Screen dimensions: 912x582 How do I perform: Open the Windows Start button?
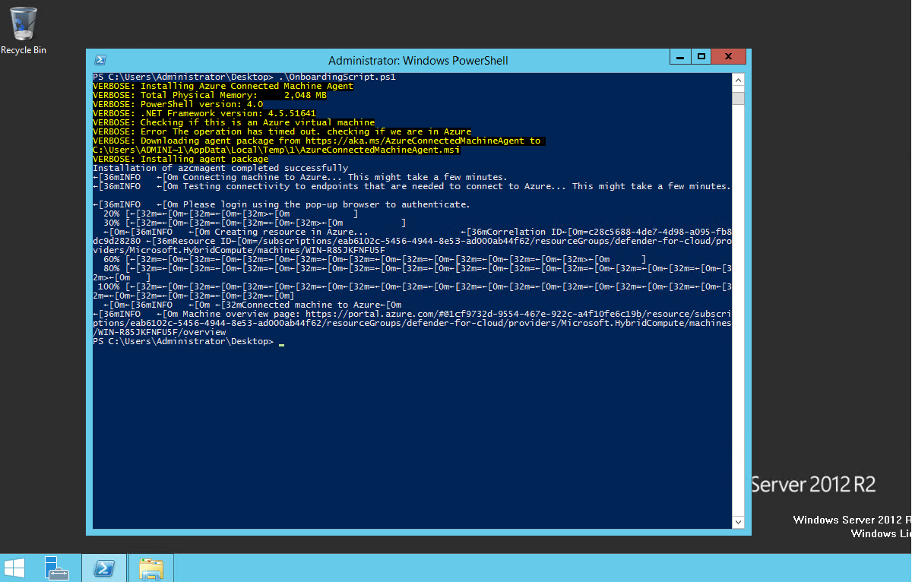point(14,568)
